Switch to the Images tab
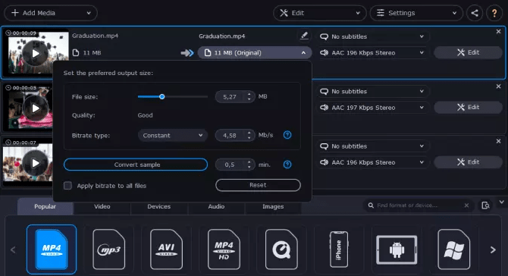 [x=273, y=206]
